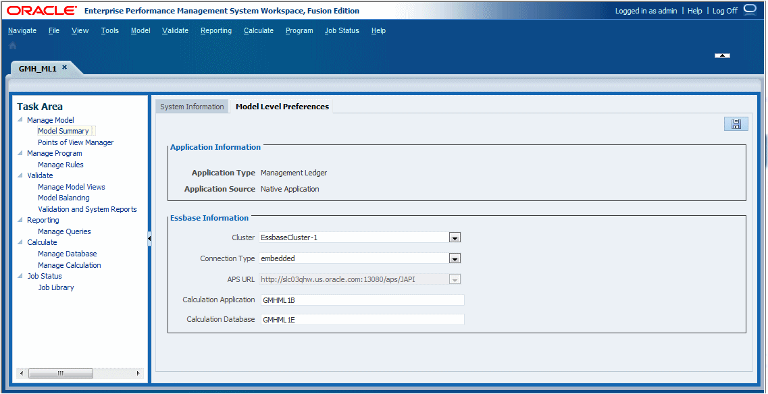Open Job Library task

pyautogui.click(x=56, y=287)
